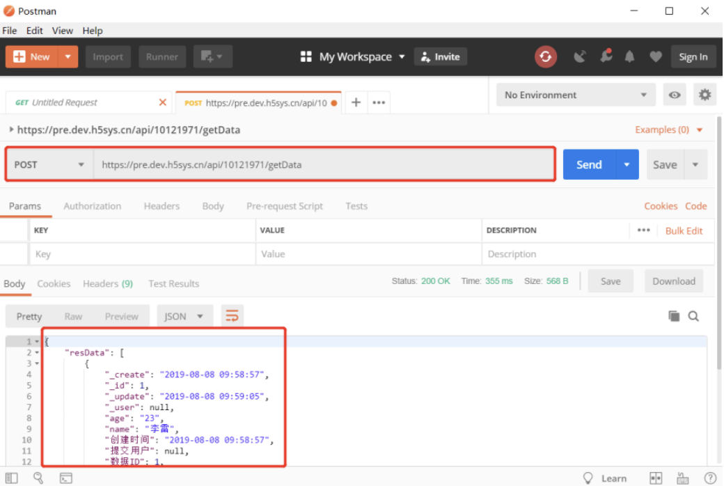Image resolution: width=724 pixels, height=486 pixels.
Task: Open the Code link
Action: [x=696, y=206]
